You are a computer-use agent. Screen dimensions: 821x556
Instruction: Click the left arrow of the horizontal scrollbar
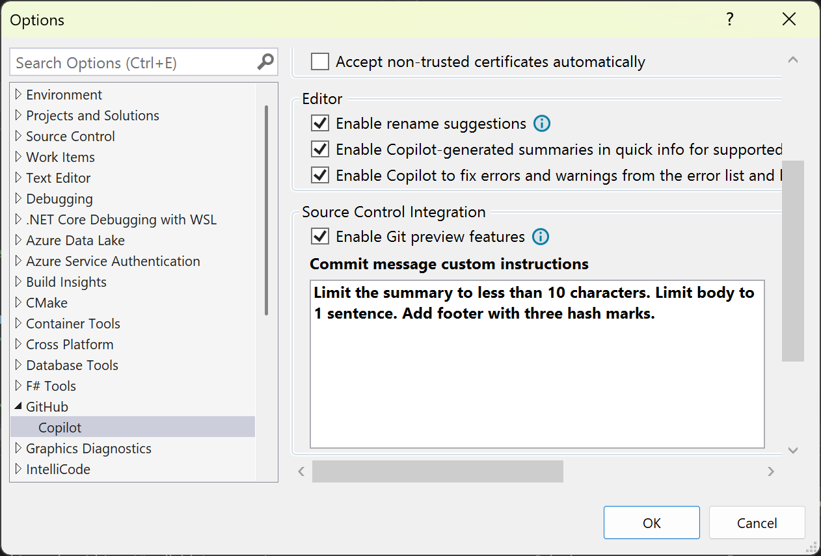coord(301,471)
